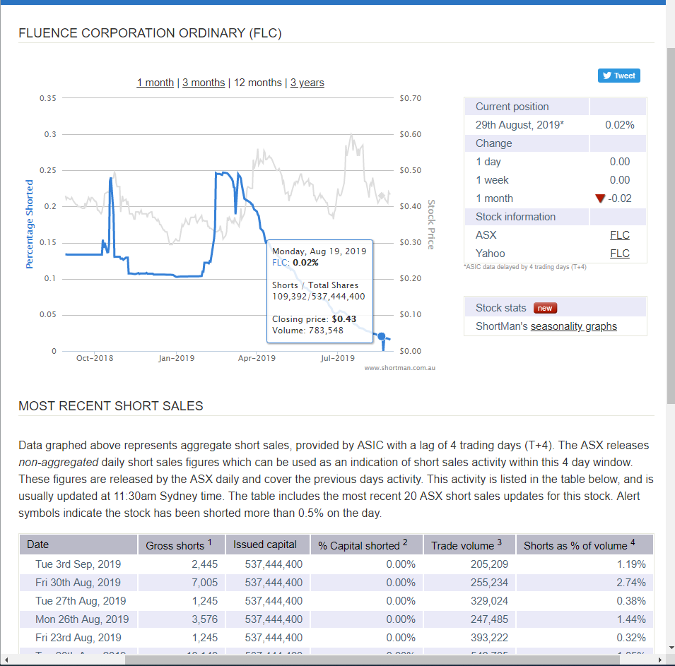675x666 pixels.
Task: Select the Mon 26th Aug, 2019 row date
Action: coord(82,619)
